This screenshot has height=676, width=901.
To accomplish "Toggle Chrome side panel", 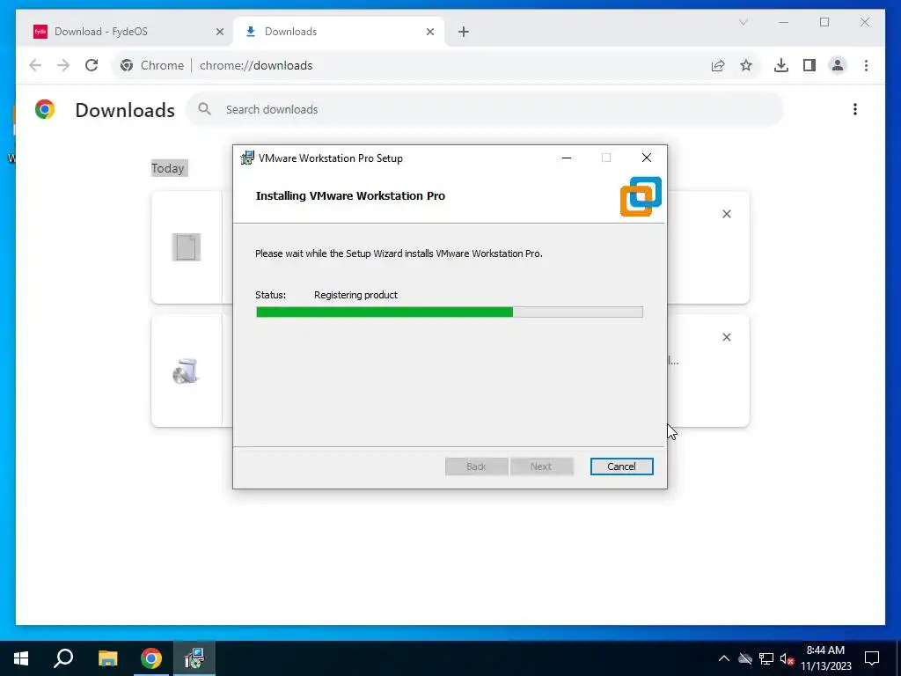I will [x=809, y=65].
